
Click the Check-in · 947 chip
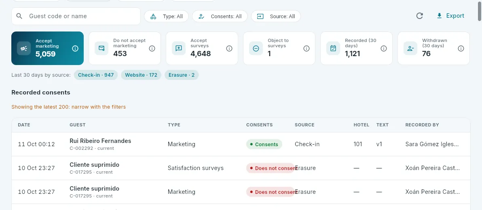95,75
